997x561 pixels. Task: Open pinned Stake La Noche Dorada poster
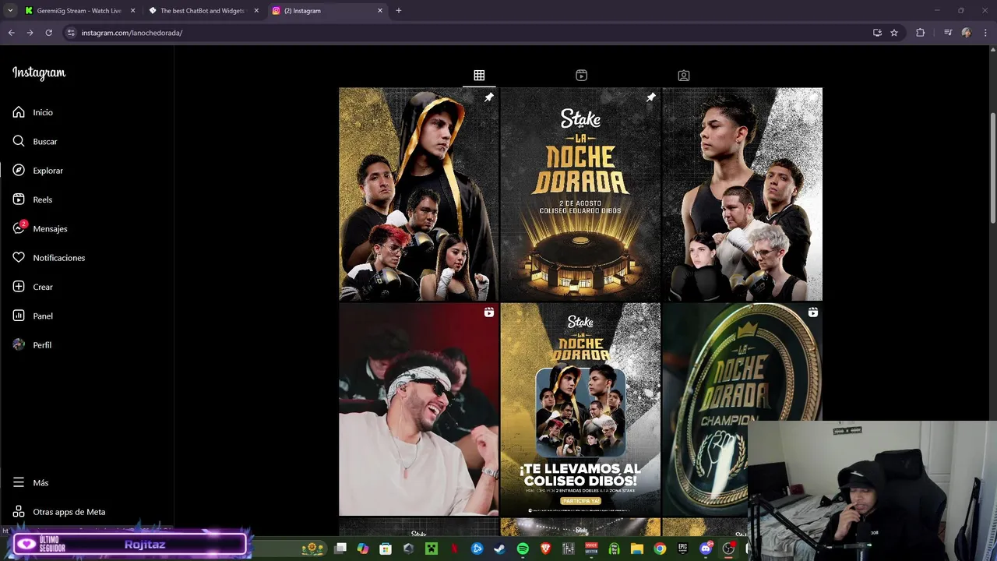tap(580, 194)
